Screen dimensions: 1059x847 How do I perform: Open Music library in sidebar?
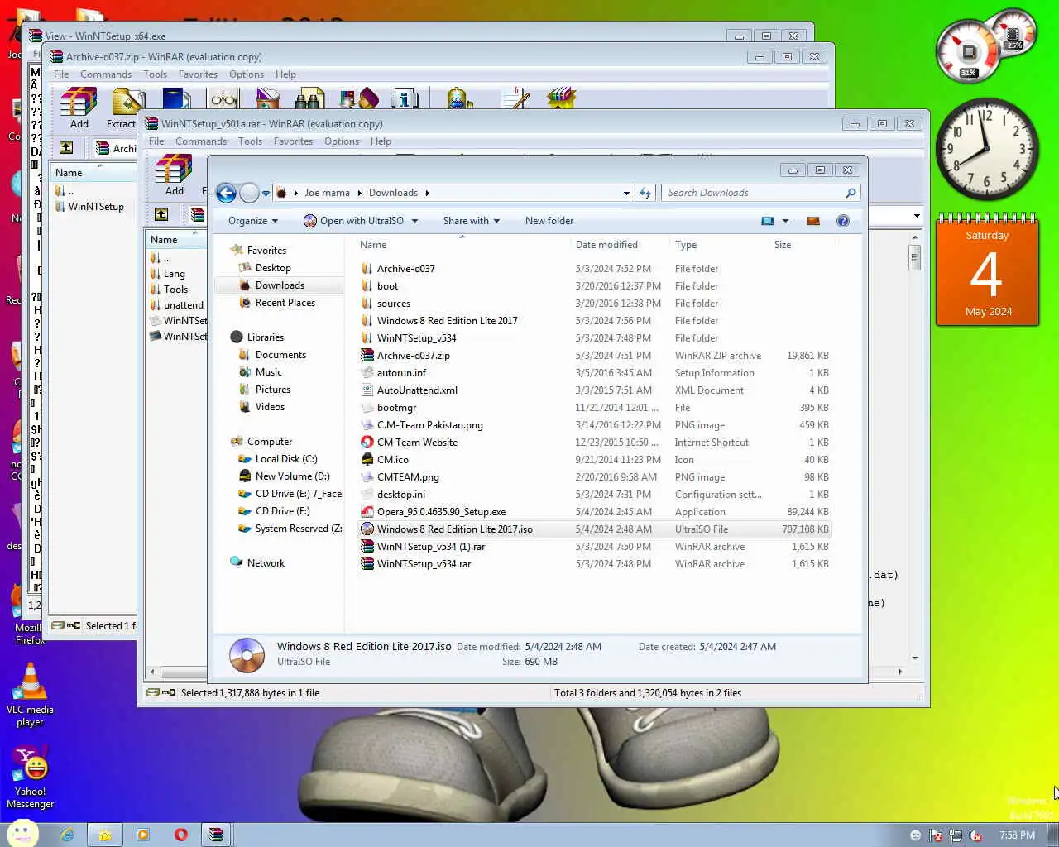coord(269,372)
